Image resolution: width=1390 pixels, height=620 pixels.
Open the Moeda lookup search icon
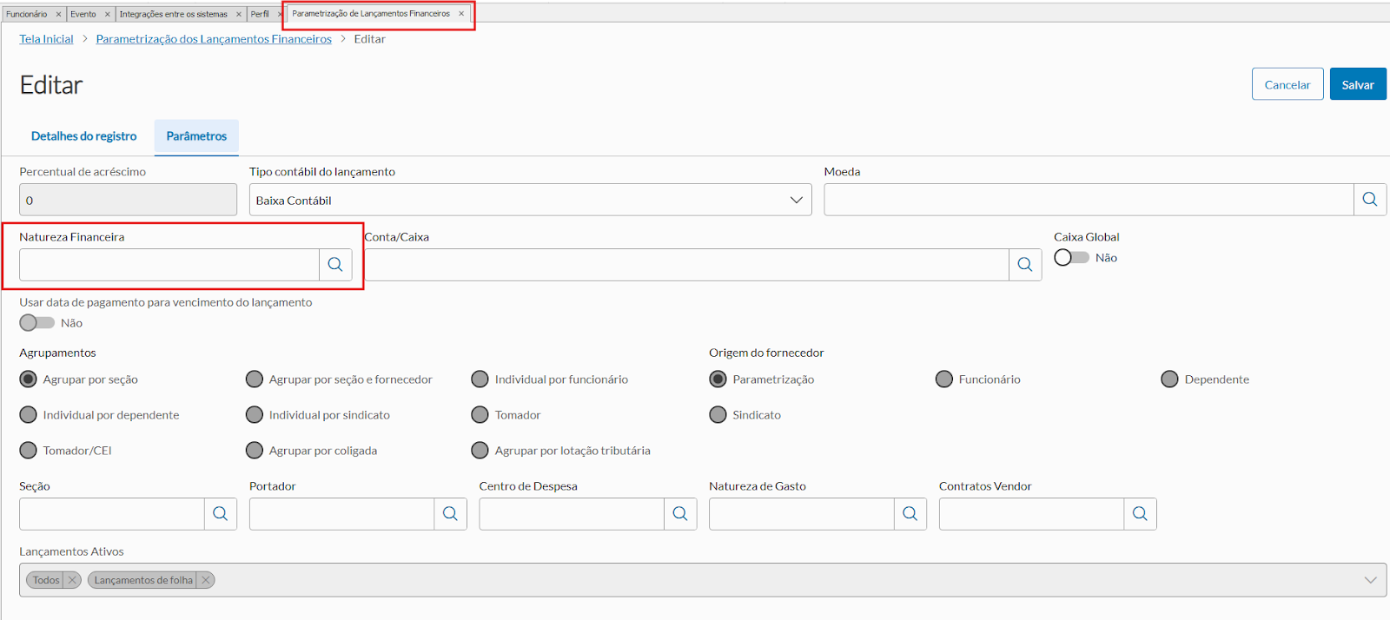pyautogui.click(x=1370, y=200)
